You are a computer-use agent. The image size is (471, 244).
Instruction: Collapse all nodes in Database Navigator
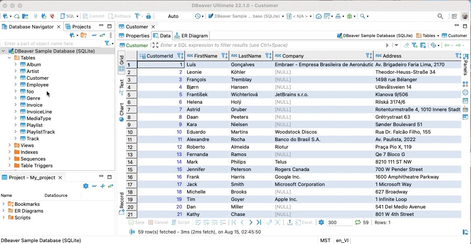[94, 35]
